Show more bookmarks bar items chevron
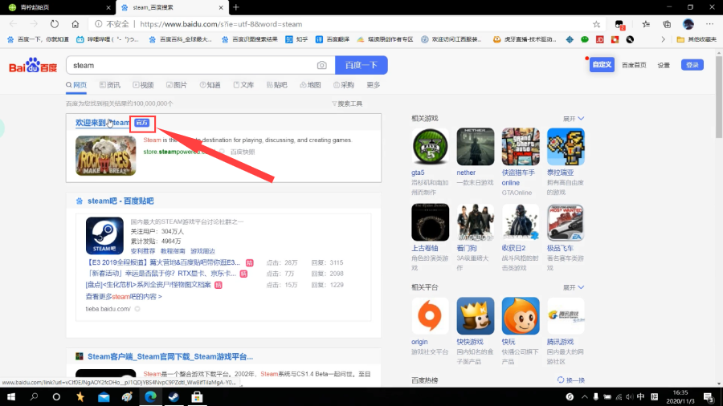 click(x=663, y=39)
